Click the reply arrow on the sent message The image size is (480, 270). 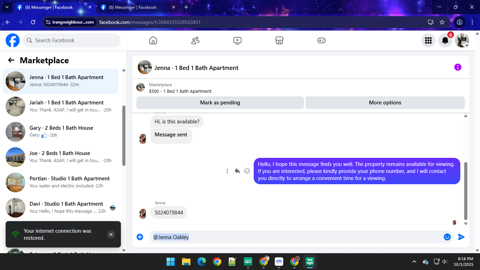click(237, 171)
